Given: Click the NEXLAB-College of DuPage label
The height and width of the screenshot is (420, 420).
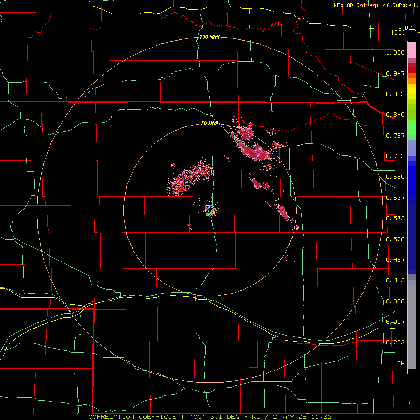Looking at the screenshot, I should point(372,5).
